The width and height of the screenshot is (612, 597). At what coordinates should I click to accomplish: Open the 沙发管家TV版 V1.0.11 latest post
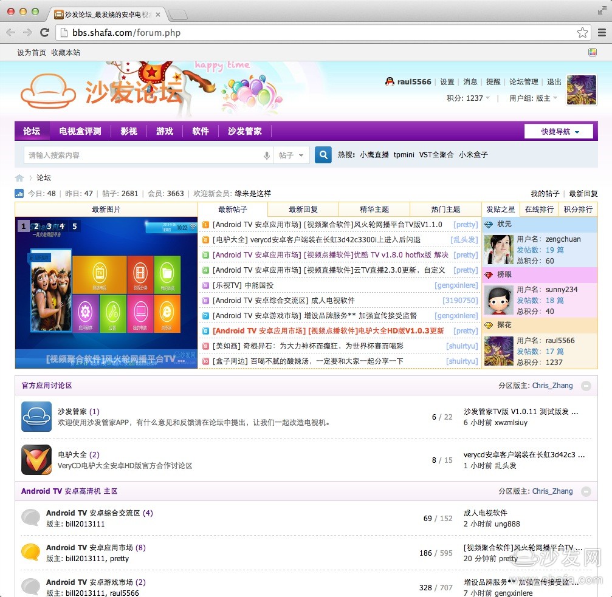(x=521, y=411)
